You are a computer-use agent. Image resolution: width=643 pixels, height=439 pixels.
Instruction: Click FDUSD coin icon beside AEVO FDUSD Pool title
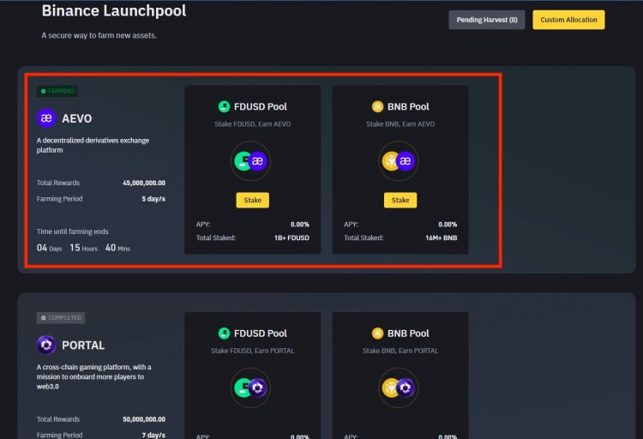click(x=224, y=106)
